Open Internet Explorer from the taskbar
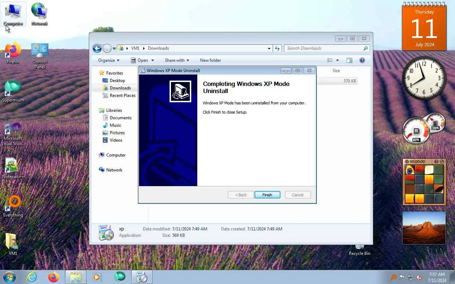This screenshot has width=455, height=284. coord(32,277)
